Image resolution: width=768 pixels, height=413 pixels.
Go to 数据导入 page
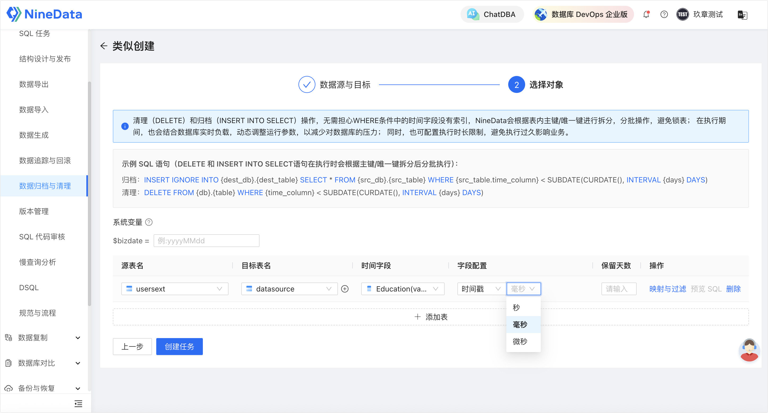click(x=34, y=110)
